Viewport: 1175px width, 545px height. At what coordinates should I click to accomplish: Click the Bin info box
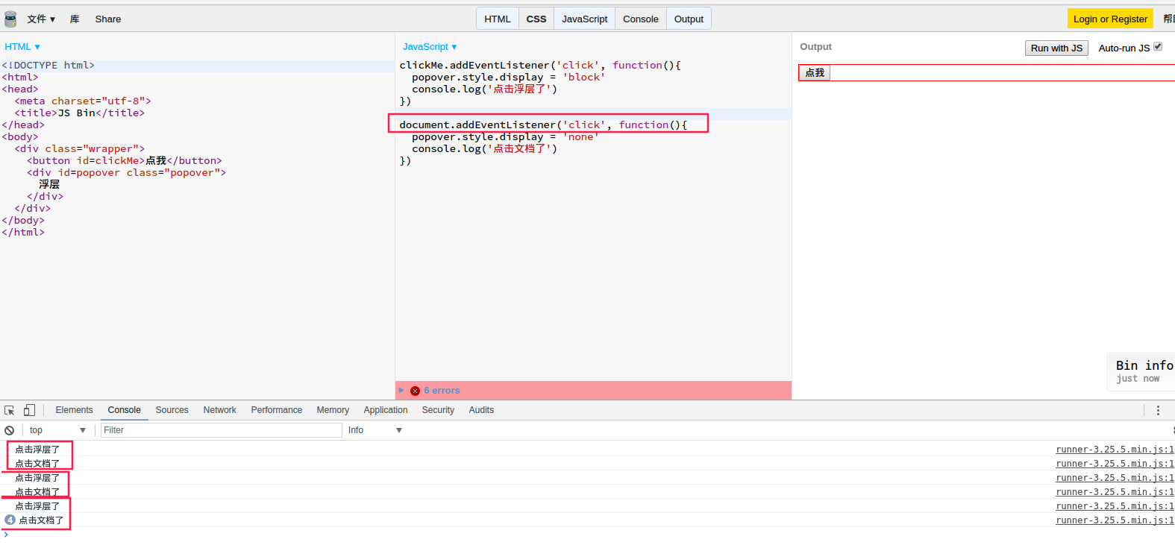click(1141, 371)
